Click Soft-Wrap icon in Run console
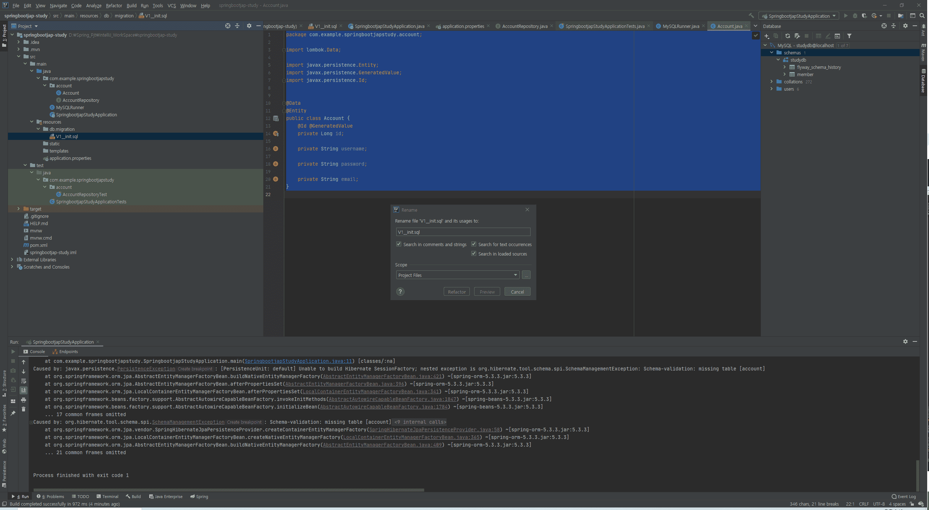The height and width of the screenshot is (510, 929). pyautogui.click(x=24, y=381)
